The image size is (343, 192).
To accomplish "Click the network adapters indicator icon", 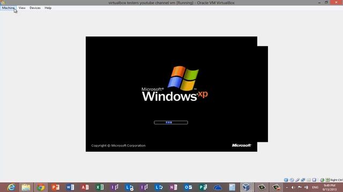I will [303, 180].
